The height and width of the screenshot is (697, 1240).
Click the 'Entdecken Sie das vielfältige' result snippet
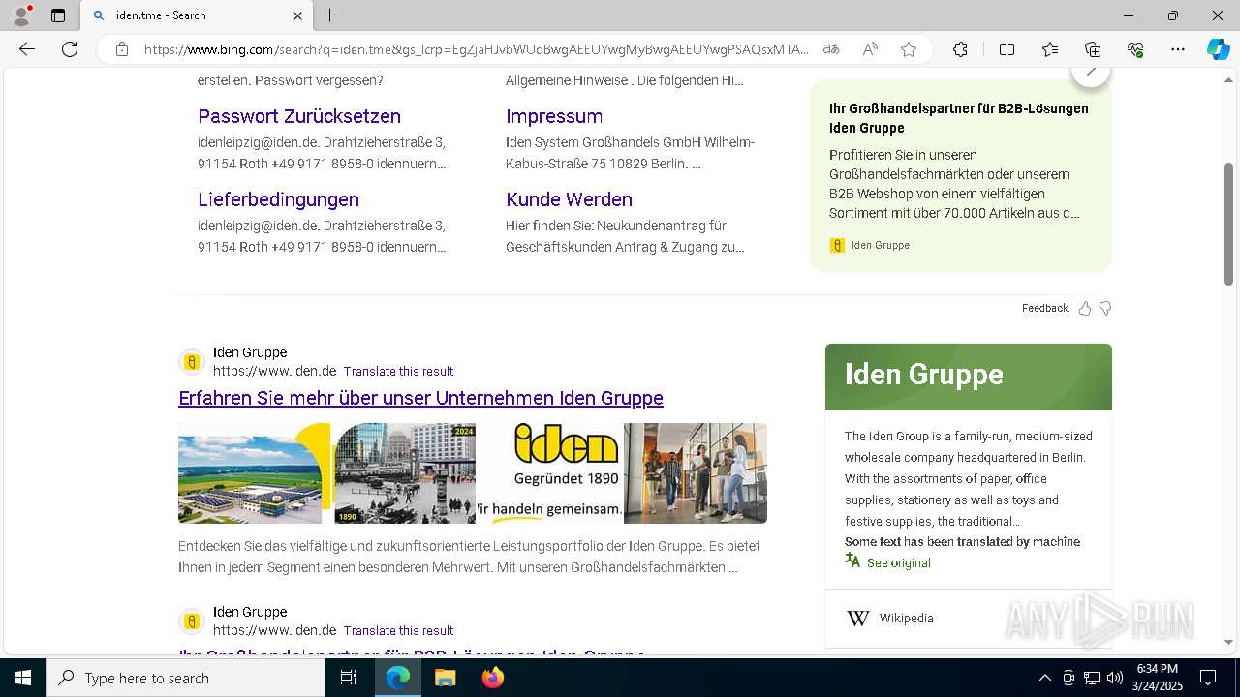point(469,557)
